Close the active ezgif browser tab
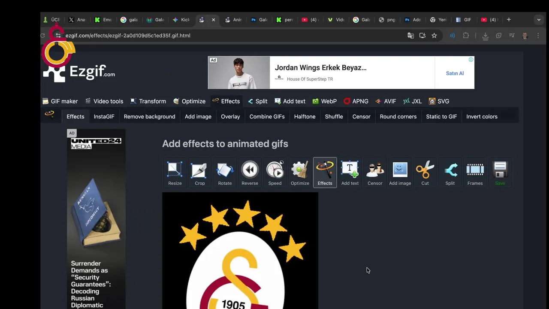 (213, 20)
